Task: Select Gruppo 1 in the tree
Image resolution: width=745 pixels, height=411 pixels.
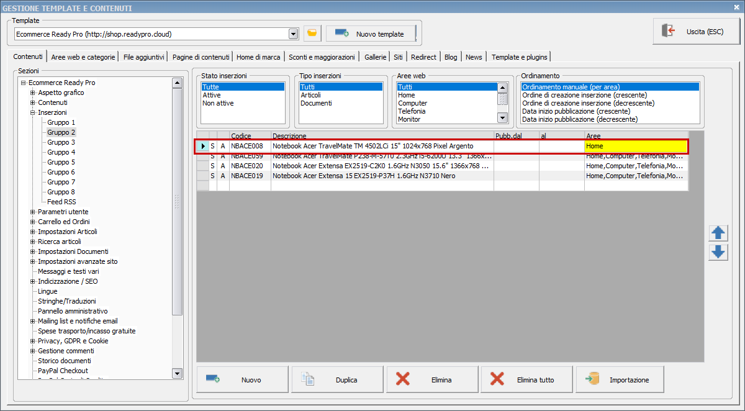Action: (x=61, y=122)
